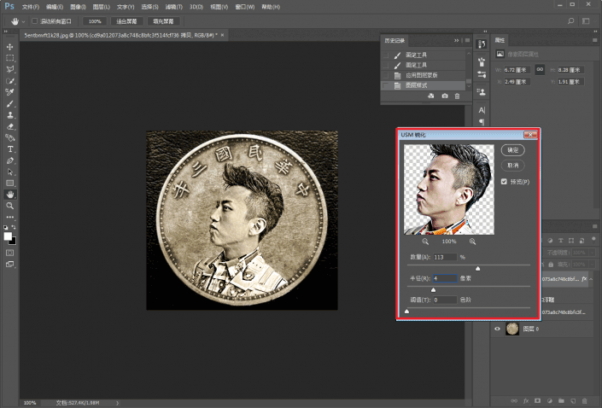Swap foreground and background colors
Viewport: 602px width, 408px height.
[14, 227]
